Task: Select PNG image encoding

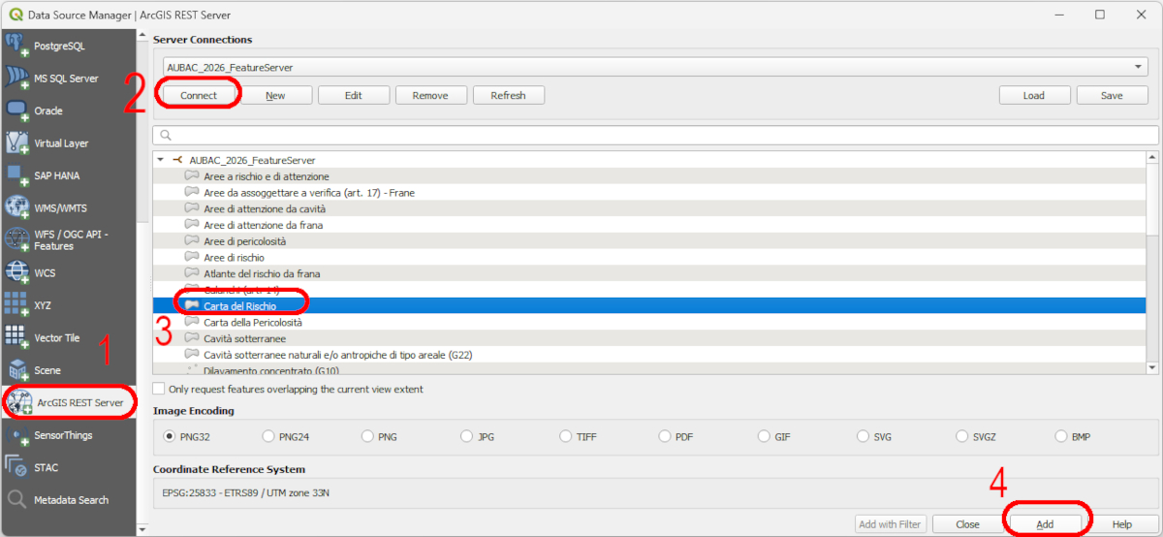Action: coord(368,437)
